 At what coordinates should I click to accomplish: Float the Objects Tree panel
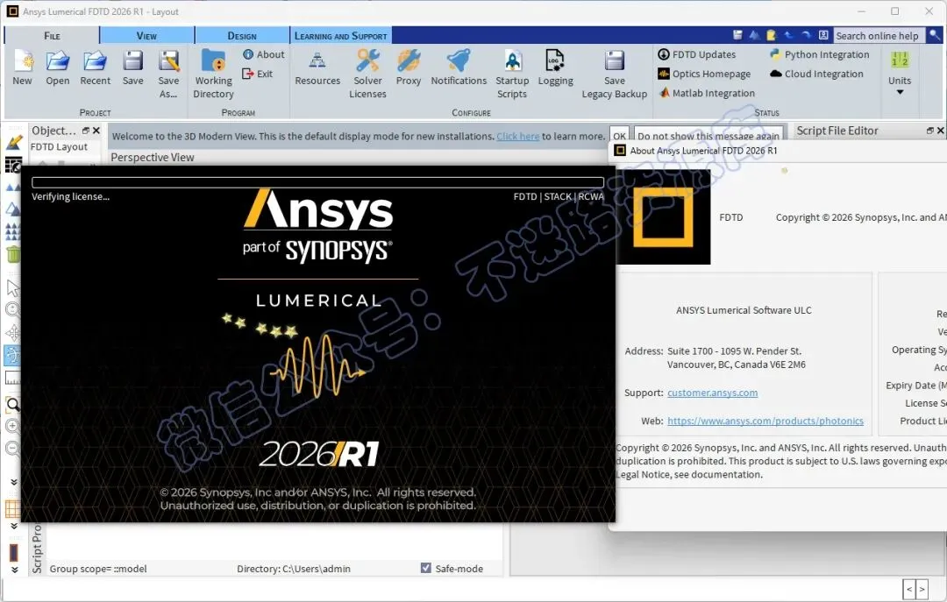(x=85, y=131)
